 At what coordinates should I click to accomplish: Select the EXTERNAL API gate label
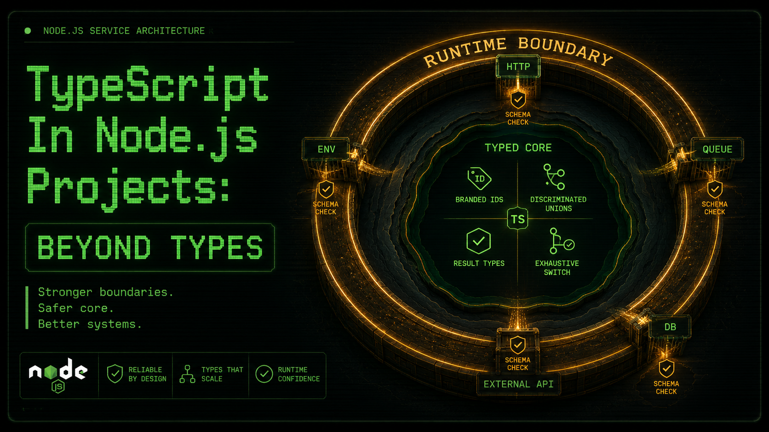click(x=518, y=384)
